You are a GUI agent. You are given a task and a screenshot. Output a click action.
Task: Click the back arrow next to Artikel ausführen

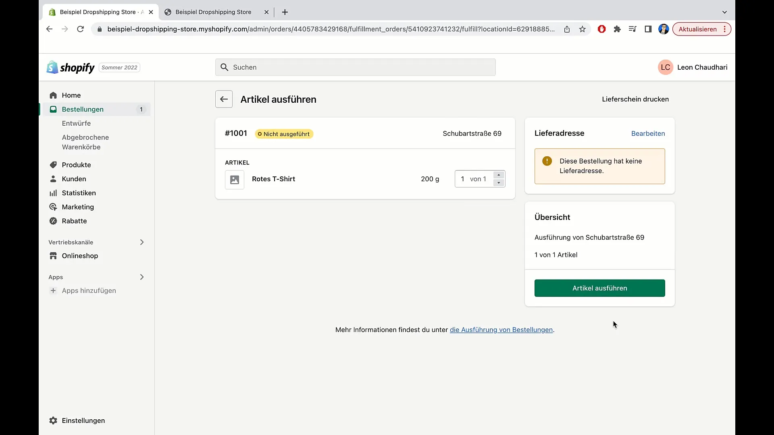tap(224, 99)
